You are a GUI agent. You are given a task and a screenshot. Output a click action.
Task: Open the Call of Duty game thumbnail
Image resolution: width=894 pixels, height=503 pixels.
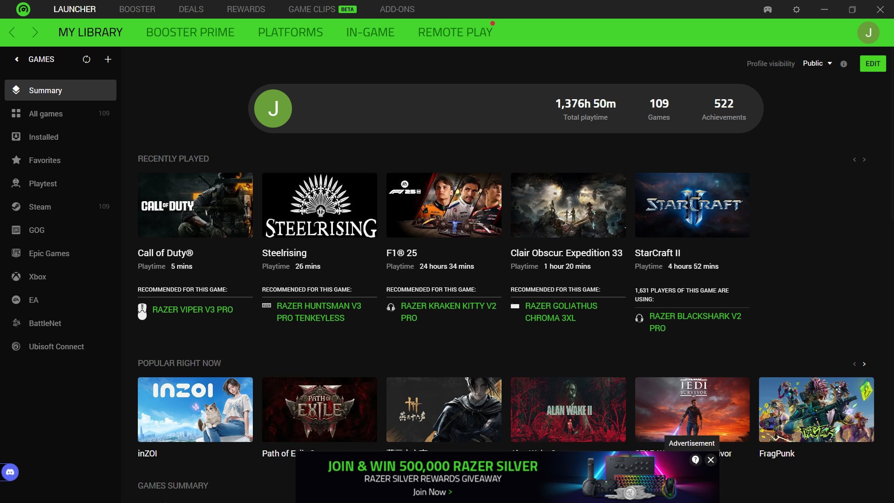click(195, 205)
